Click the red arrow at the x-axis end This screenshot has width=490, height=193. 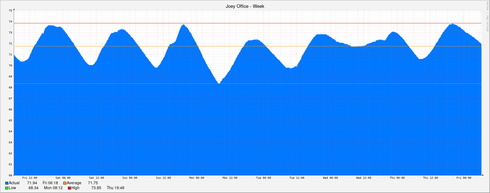pyautogui.click(x=483, y=175)
